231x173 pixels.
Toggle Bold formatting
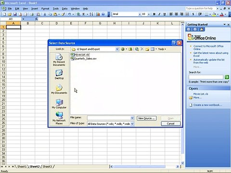[x=154, y=14]
